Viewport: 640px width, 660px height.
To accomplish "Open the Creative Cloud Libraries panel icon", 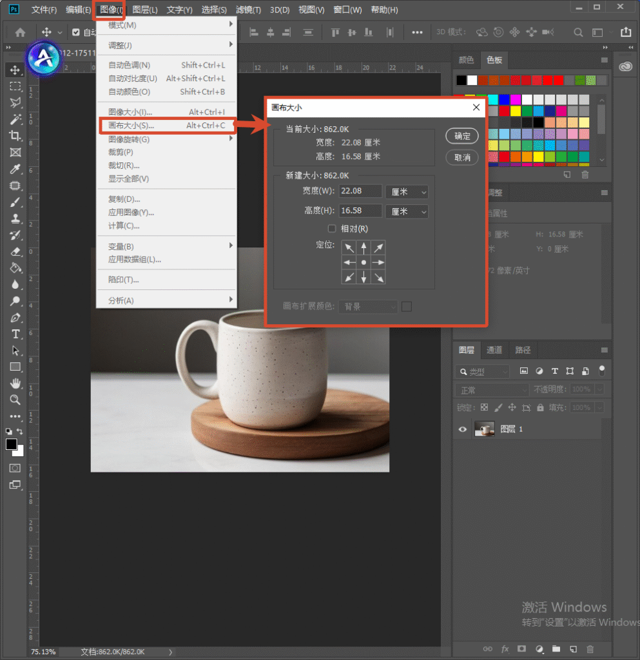I will tap(626, 66).
